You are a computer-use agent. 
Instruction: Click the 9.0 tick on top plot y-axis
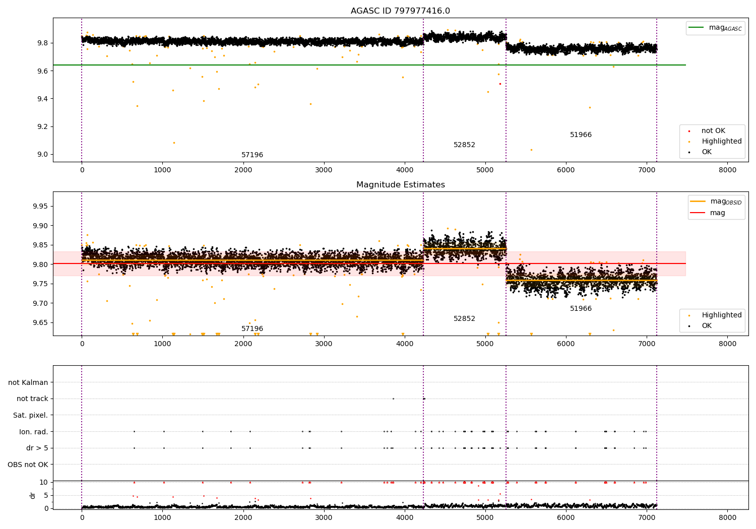[43, 155]
